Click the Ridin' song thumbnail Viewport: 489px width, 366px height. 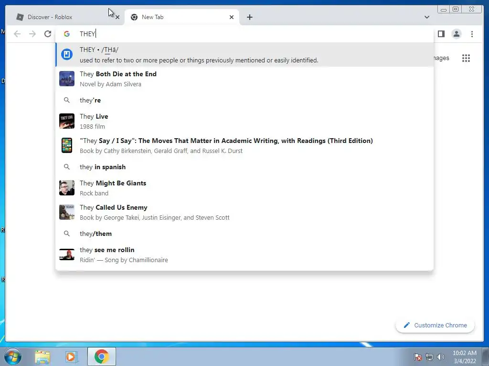(67, 254)
